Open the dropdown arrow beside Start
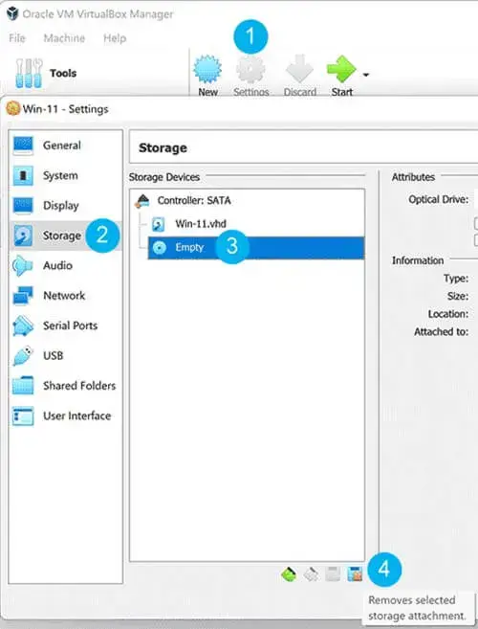The height and width of the screenshot is (629, 478). click(366, 75)
